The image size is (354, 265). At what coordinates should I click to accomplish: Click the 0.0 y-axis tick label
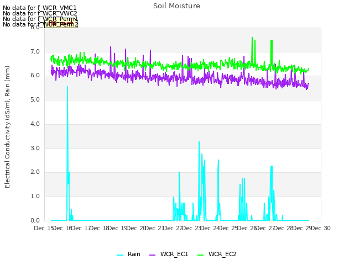(35, 221)
